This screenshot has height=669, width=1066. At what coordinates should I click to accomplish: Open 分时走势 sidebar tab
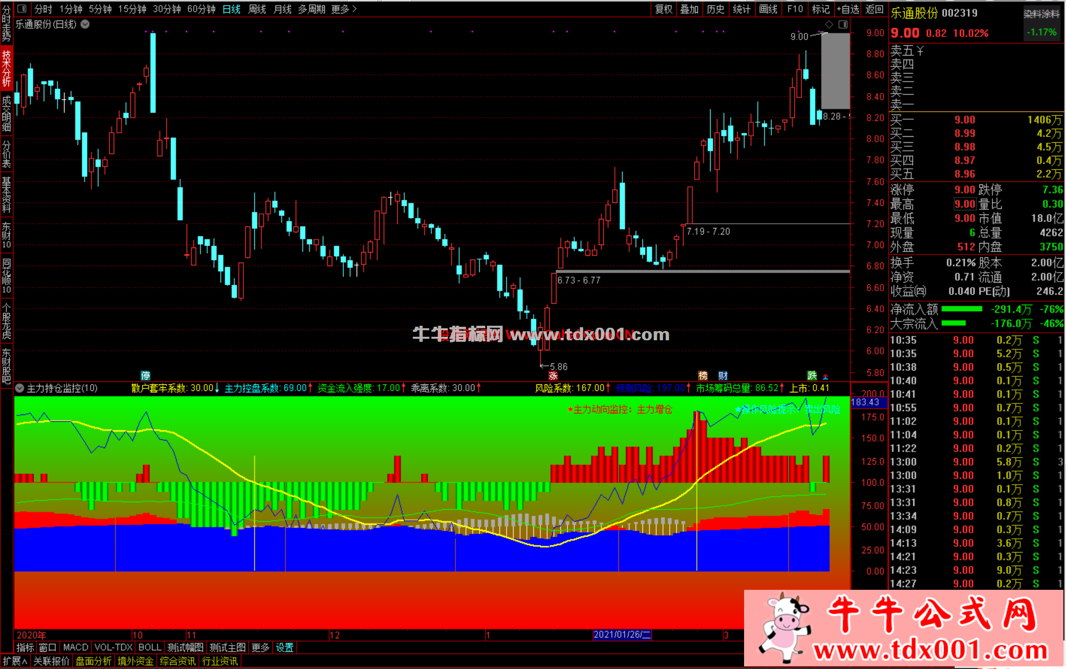pos(7,24)
